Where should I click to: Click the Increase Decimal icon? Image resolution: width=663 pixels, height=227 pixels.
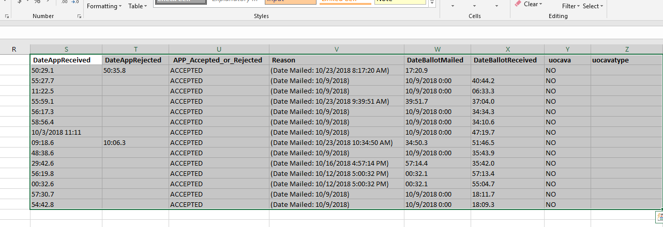(65, 3)
